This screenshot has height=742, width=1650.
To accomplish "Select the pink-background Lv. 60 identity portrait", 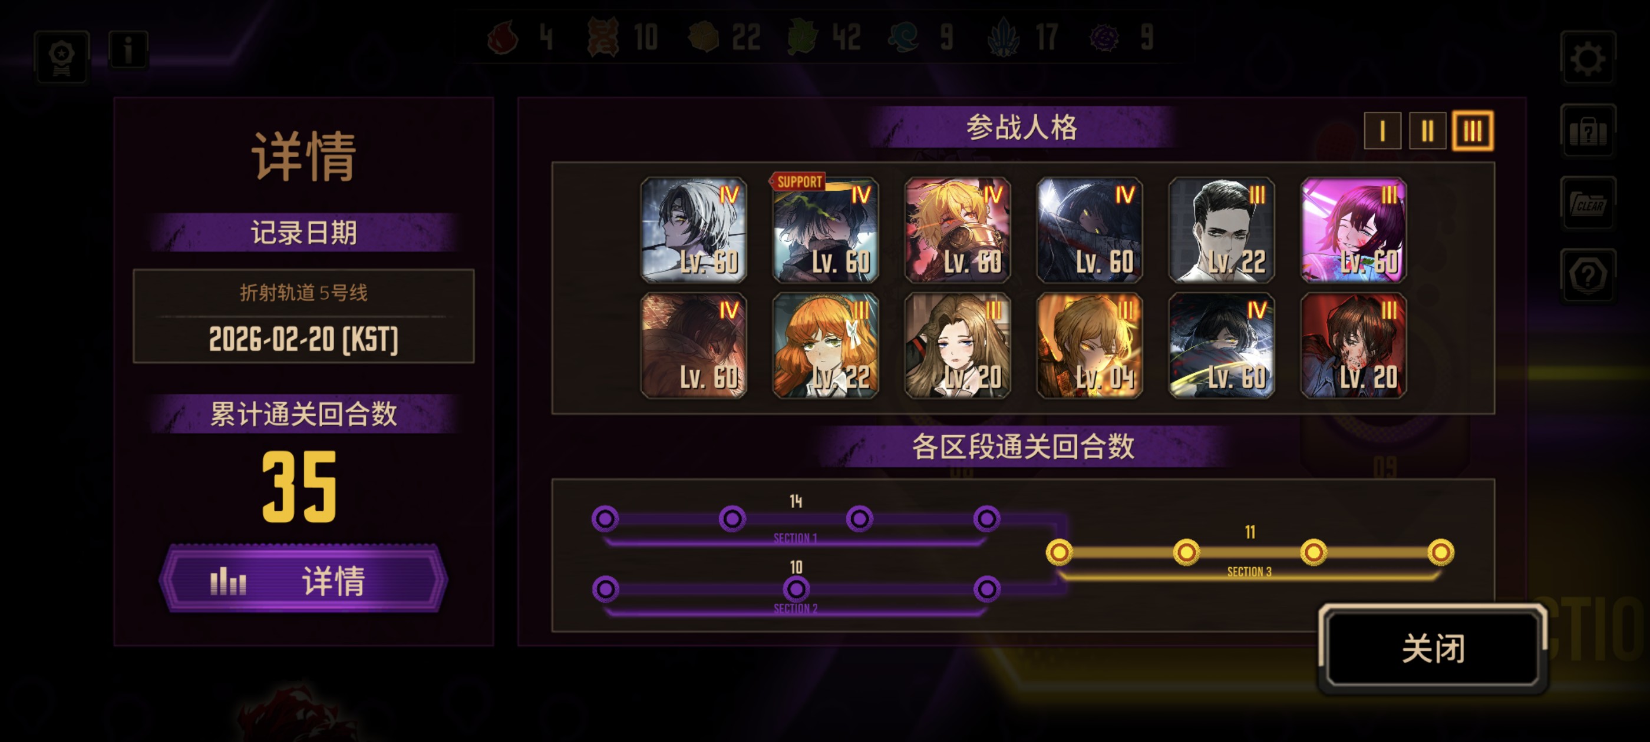I will tap(1353, 230).
